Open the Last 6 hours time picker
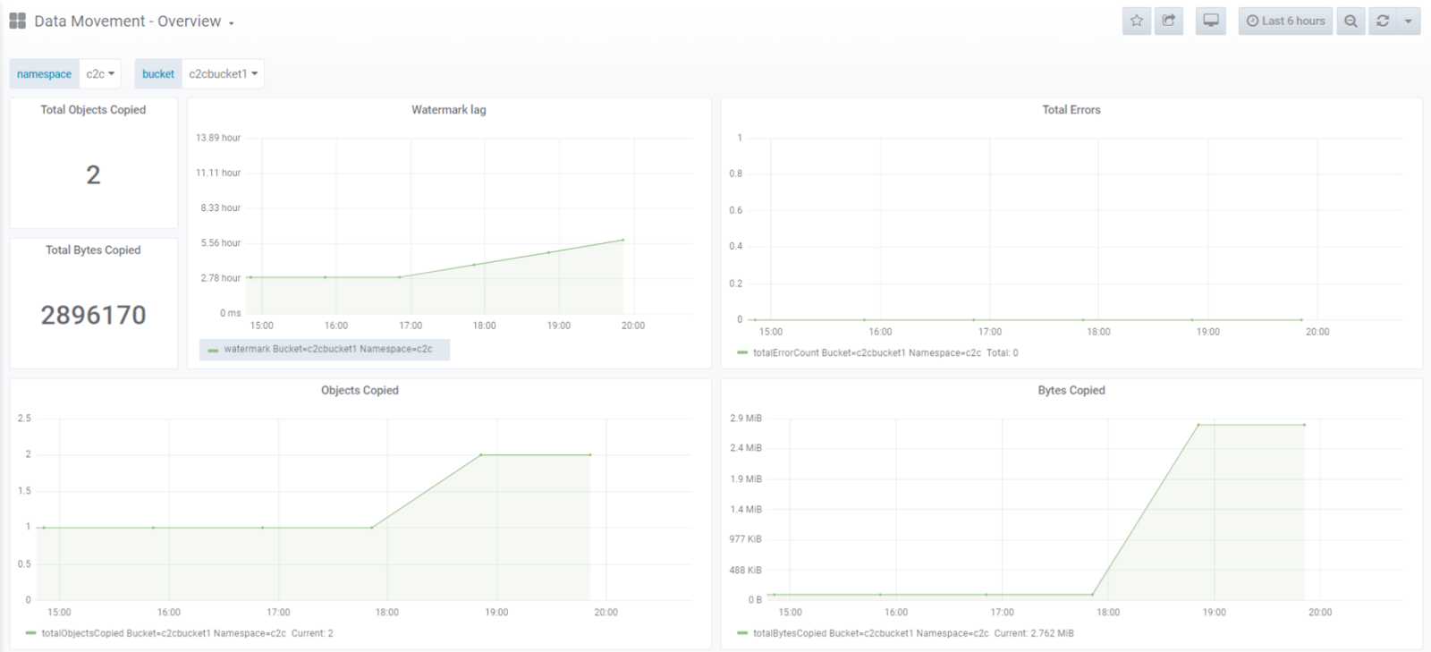Screen dimensions: 1431x652 coord(1285,21)
